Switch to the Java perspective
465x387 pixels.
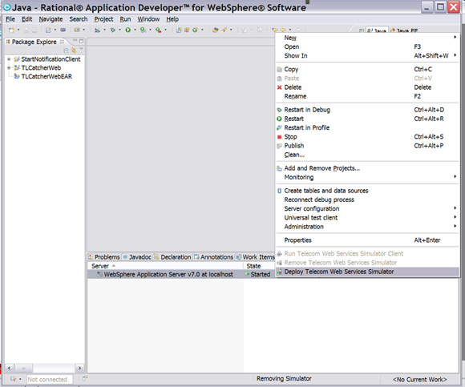377,30
